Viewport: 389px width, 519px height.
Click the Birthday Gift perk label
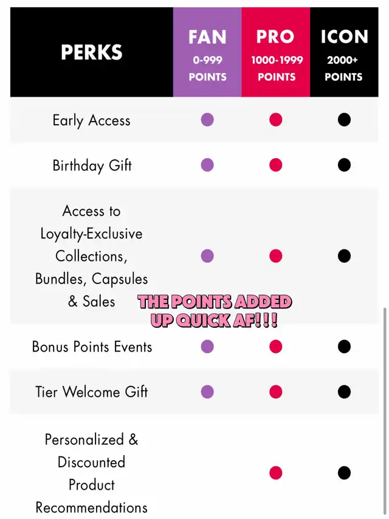point(92,165)
